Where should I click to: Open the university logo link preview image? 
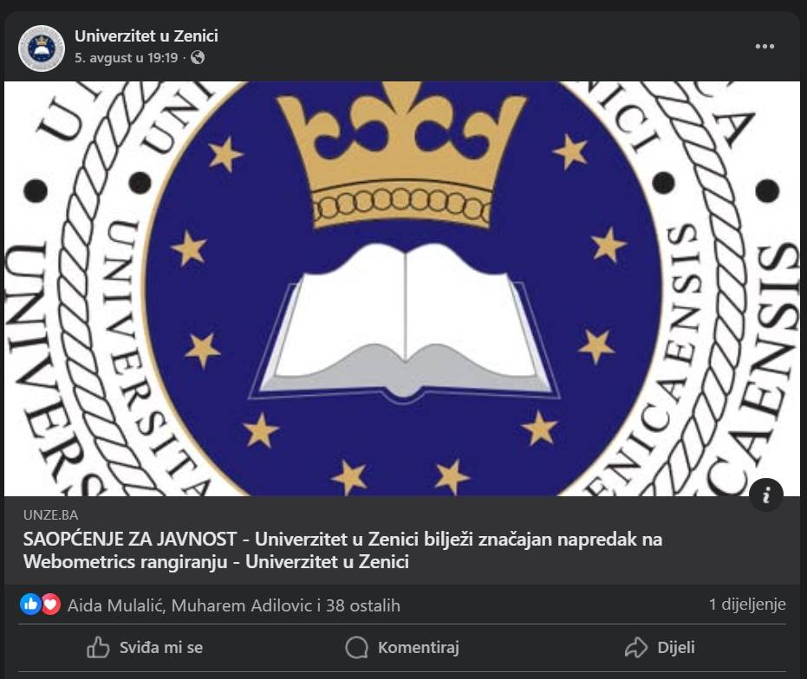(x=402, y=288)
